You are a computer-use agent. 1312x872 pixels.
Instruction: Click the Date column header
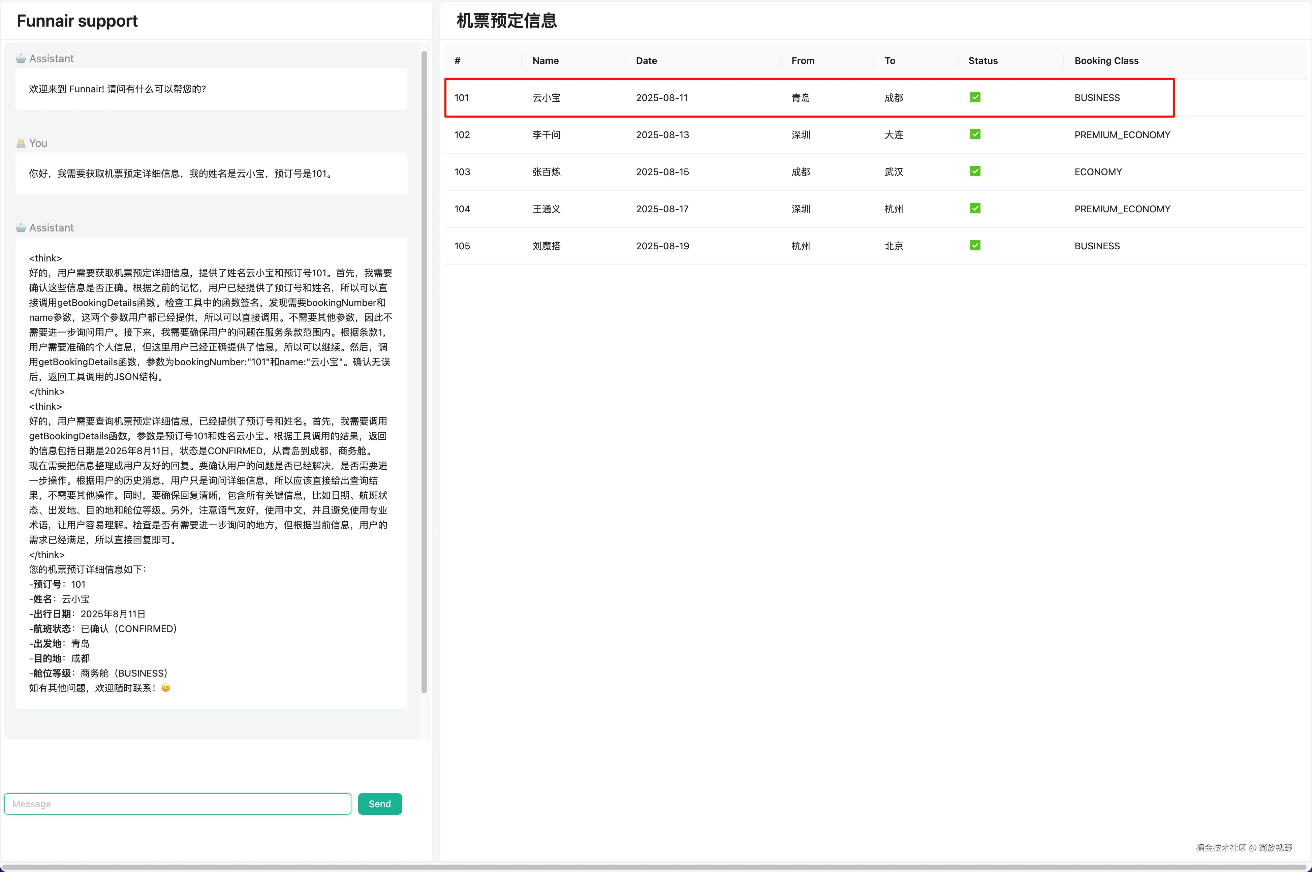coord(646,61)
